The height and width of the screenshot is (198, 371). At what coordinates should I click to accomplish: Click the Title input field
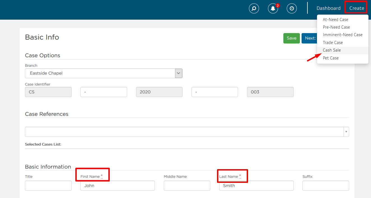pyautogui.click(x=48, y=186)
